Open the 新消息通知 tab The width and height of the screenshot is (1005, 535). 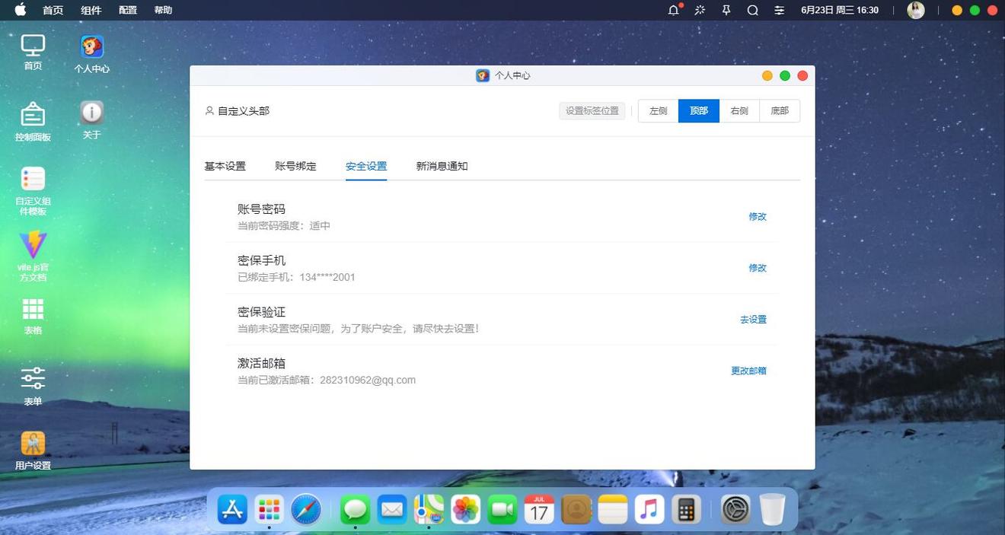442,166
